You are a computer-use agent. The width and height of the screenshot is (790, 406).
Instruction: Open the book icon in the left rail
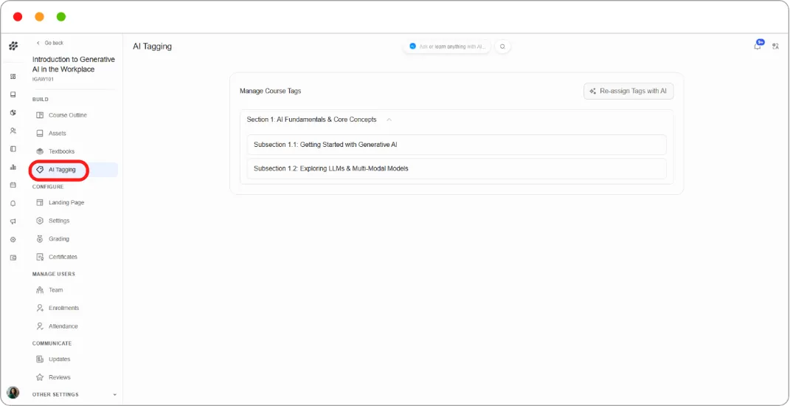point(13,94)
